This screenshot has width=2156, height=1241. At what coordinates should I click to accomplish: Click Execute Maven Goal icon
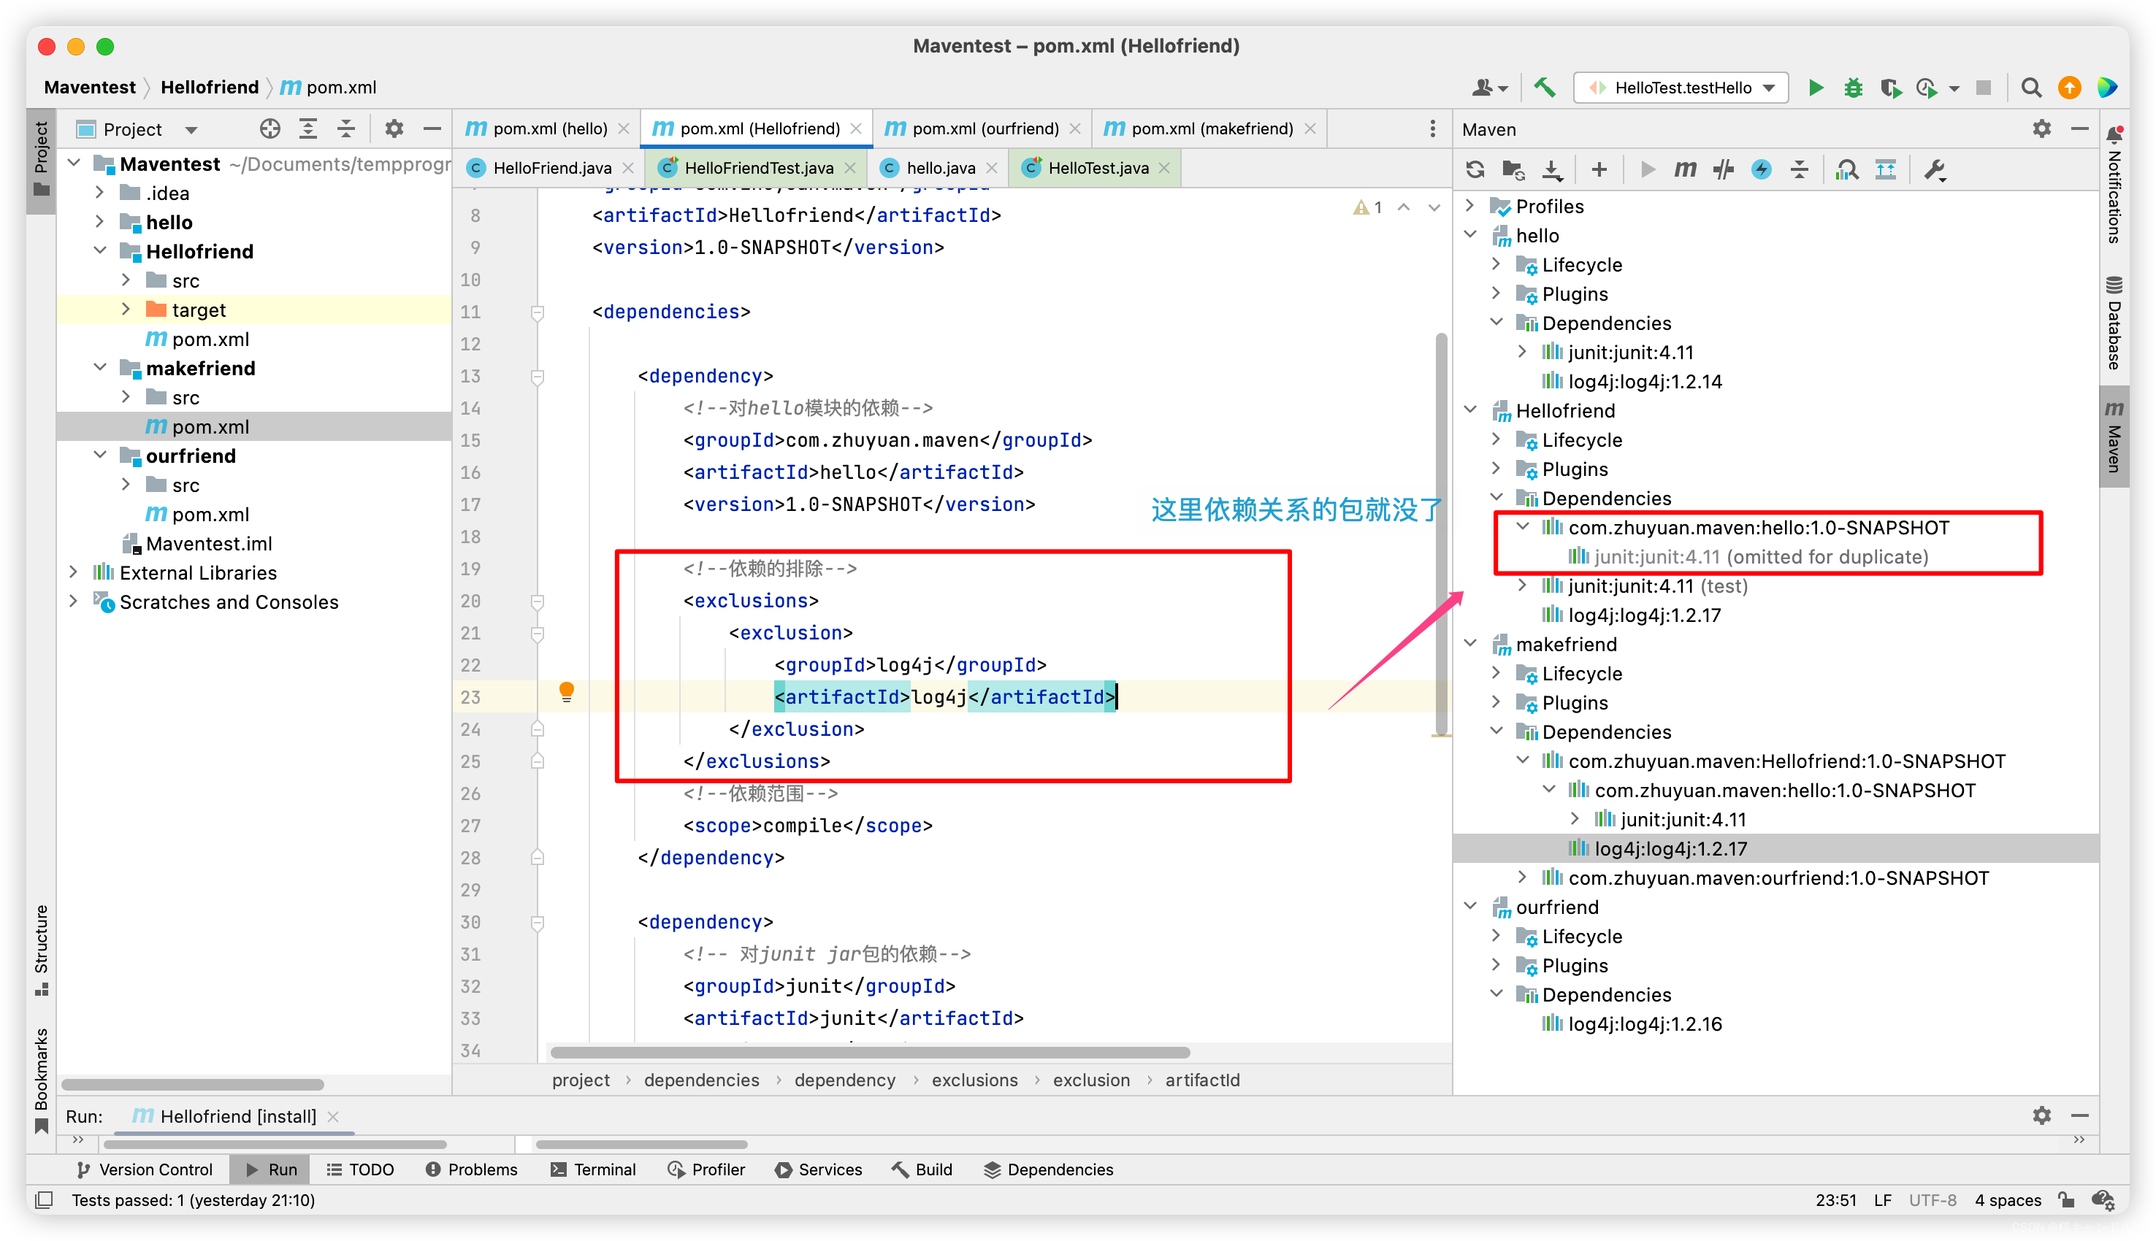coord(1685,169)
